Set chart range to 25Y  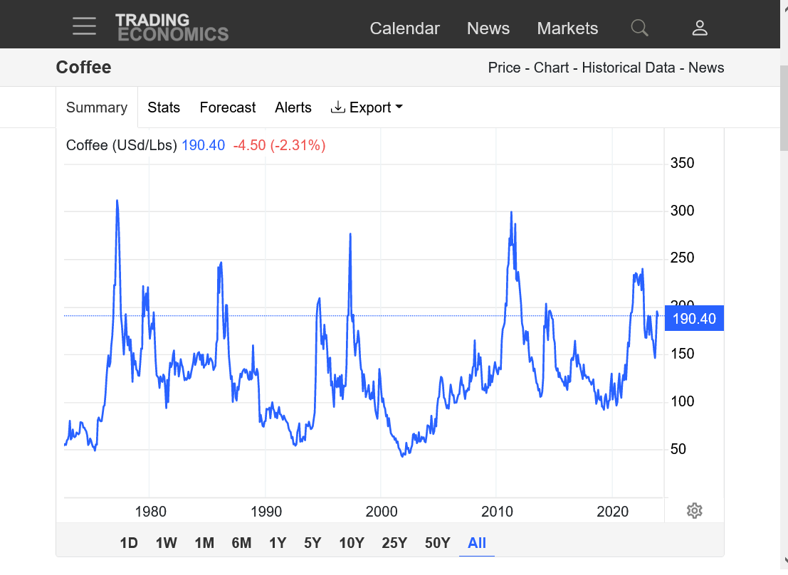click(394, 543)
